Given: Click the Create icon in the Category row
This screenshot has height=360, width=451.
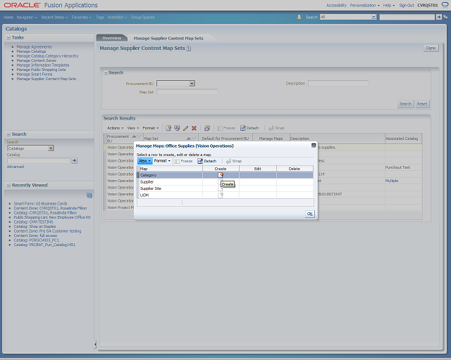Looking at the screenshot, I should pyautogui.click(x=221, y=175).
